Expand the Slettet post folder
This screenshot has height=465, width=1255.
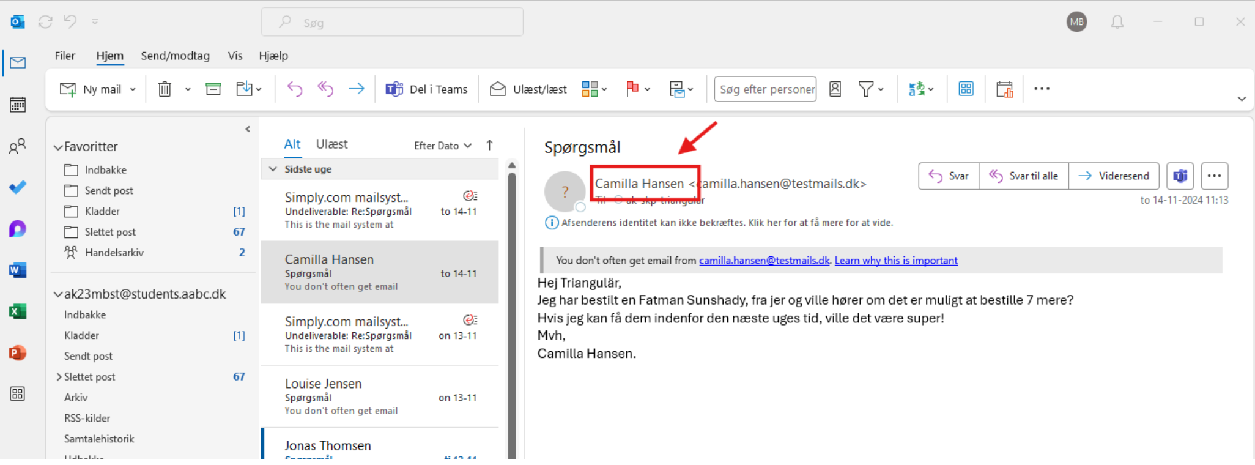pos(59,377)
